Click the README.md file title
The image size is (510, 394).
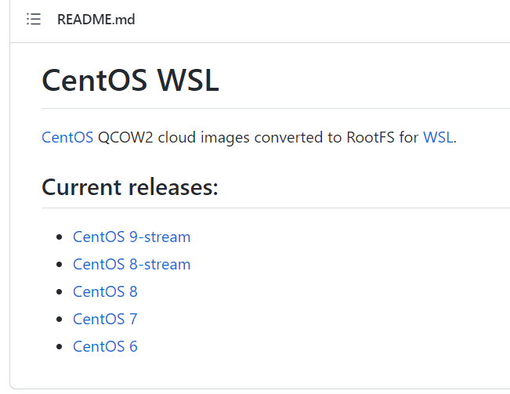tap(96, 20)
